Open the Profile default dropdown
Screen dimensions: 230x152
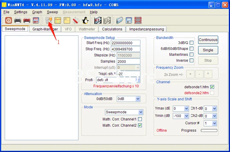pyautogui.click(x=118, y=80)
